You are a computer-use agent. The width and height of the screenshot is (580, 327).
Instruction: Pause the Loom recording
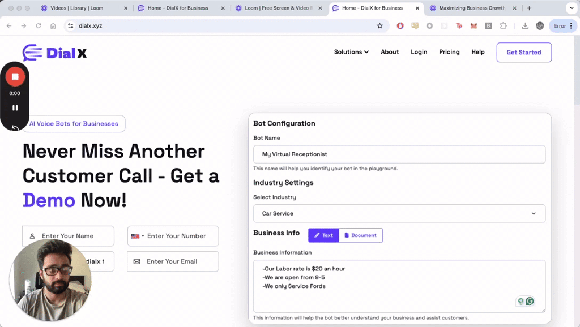[x=15, y=108]
